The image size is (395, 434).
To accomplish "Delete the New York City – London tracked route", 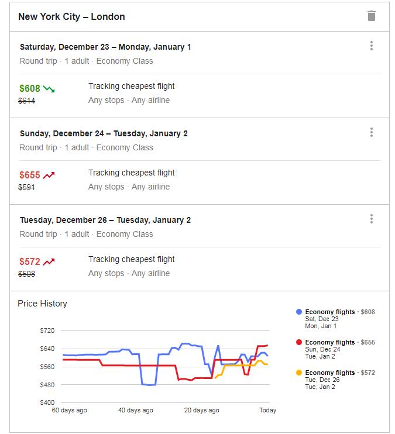I will pyautogui.click(x=371, y=16).
